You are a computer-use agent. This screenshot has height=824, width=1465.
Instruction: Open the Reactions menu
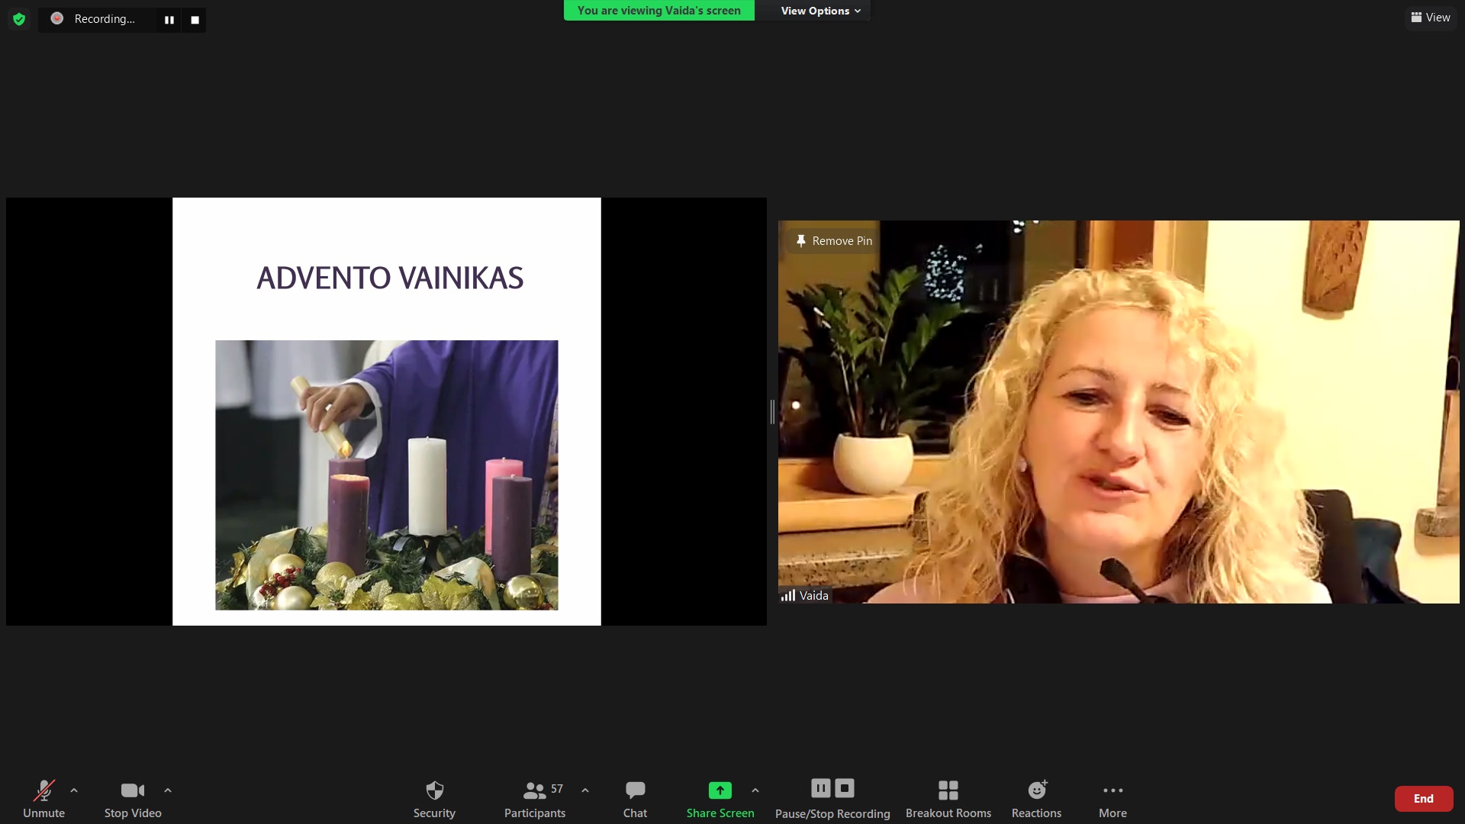point(1036,799)
